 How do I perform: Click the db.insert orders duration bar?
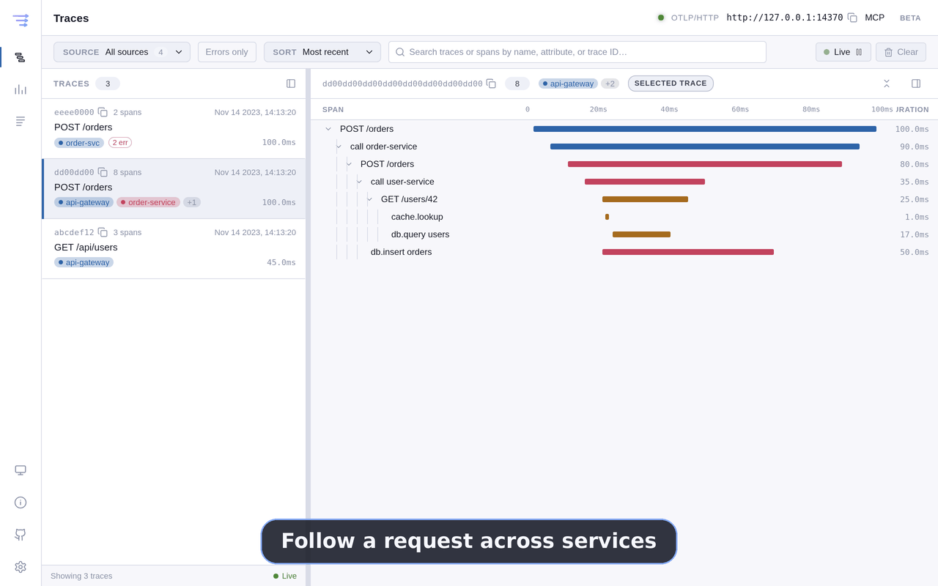click(688, 252)
